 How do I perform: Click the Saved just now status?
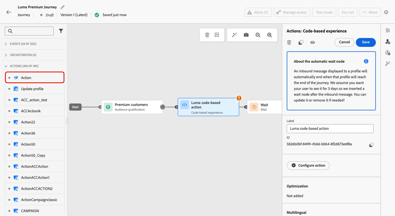(x=114, y=15)
